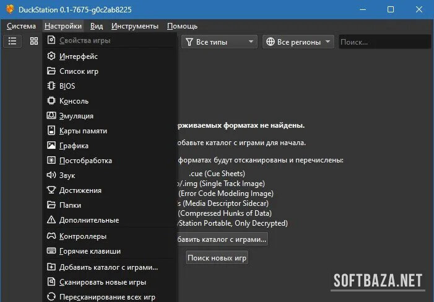
Task: Click the folder icon beside Папки
Action: (x=51, y=205)
